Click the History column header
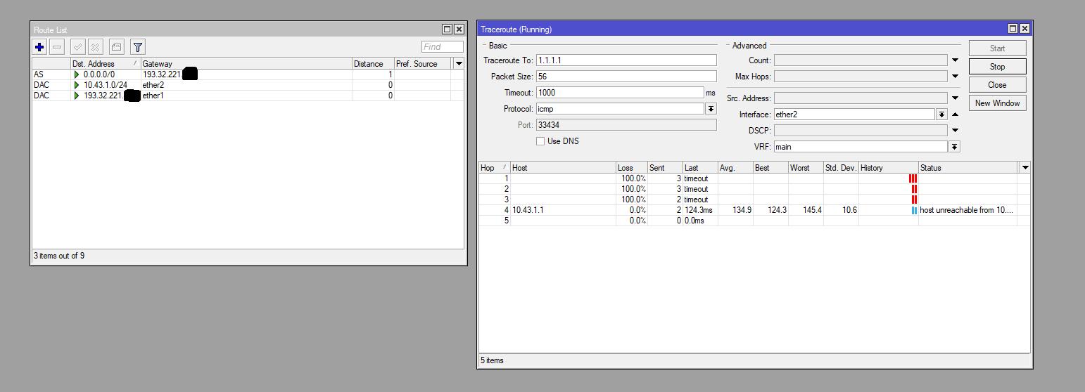 (x=888, y=167)
